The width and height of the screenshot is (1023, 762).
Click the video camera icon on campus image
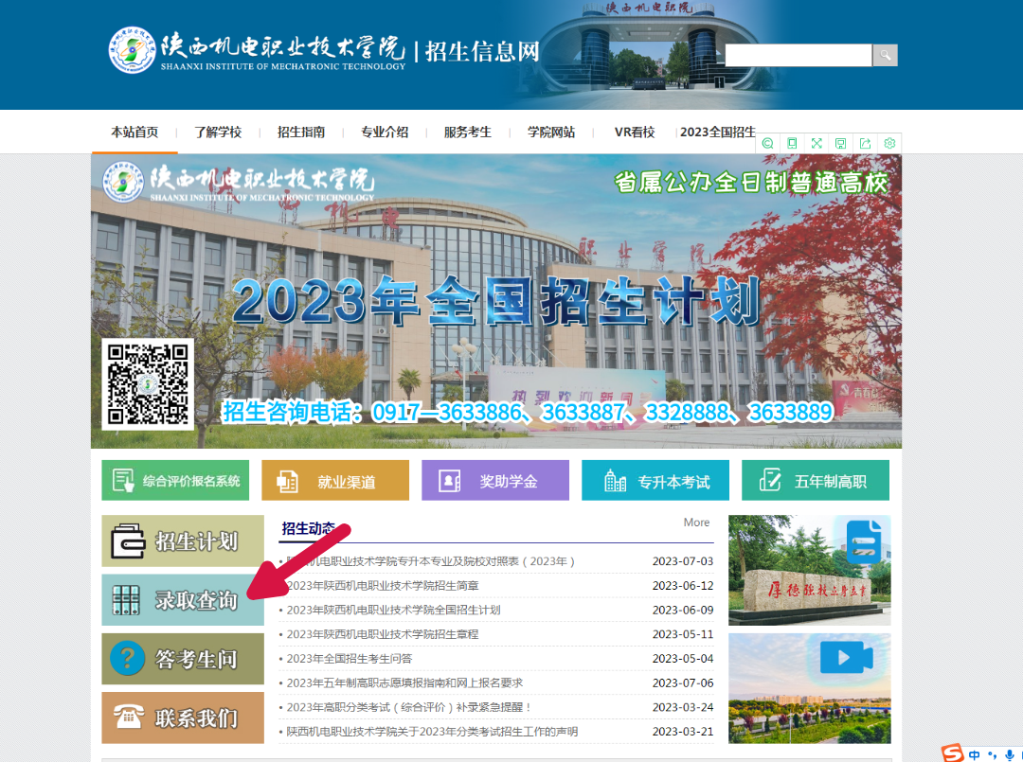(846, 657)
